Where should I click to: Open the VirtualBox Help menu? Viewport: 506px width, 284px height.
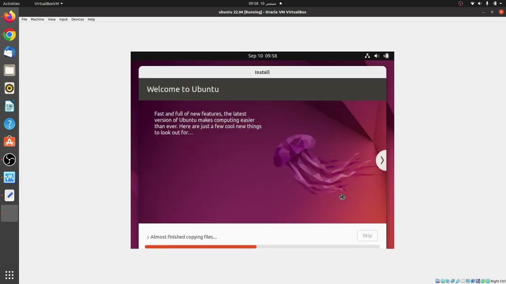91,19
